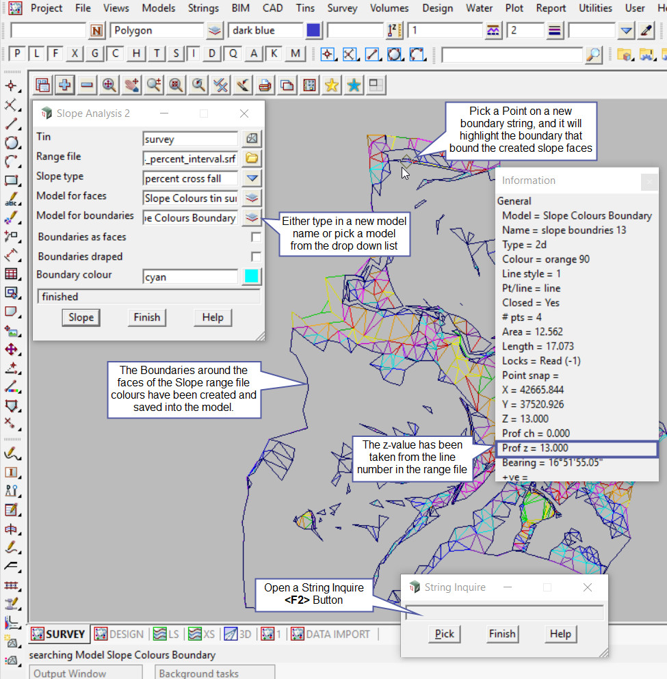The image size is (667, 679).
Task: Click the minus icon in view toolbar
Action: [87, 85]
